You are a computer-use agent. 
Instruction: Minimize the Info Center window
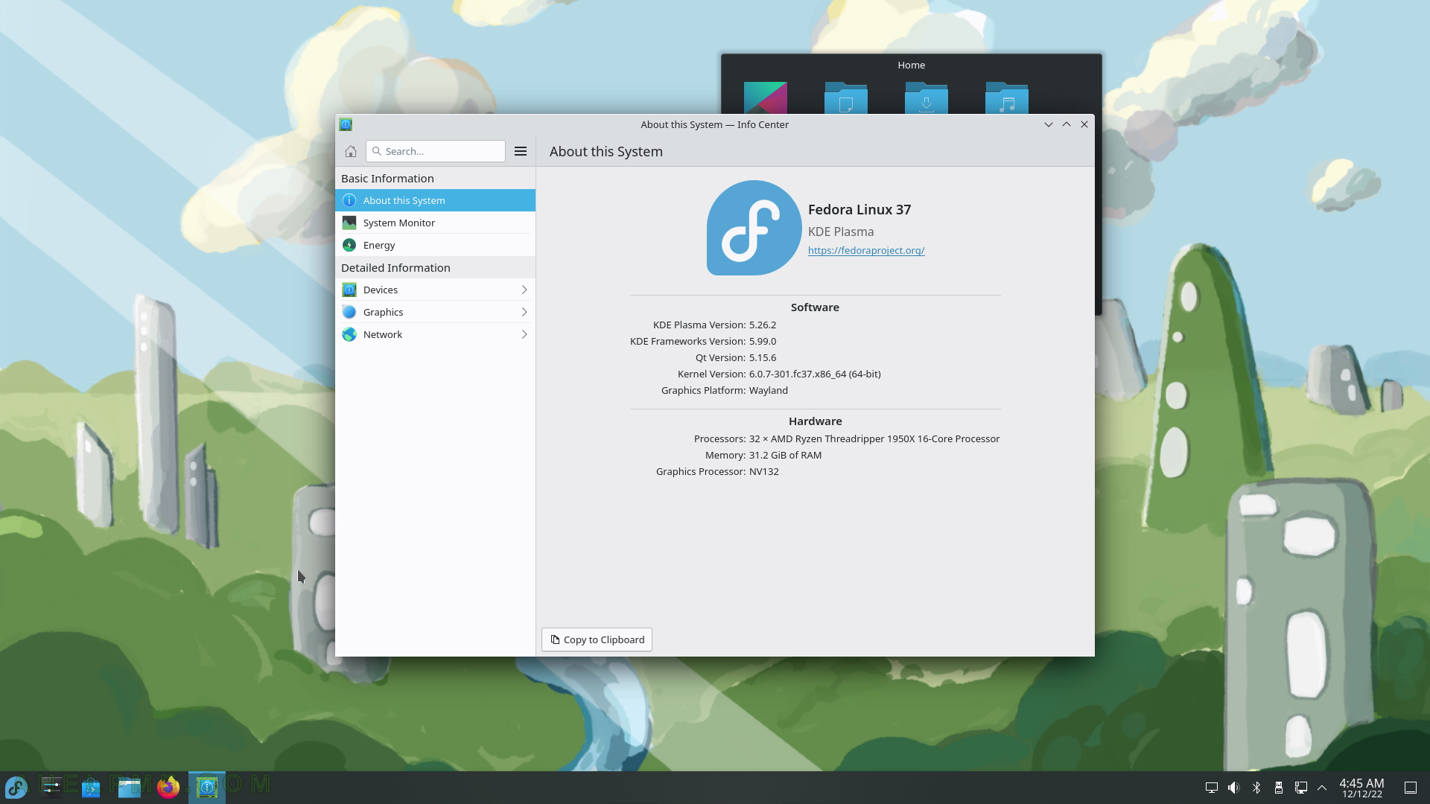1048,124
